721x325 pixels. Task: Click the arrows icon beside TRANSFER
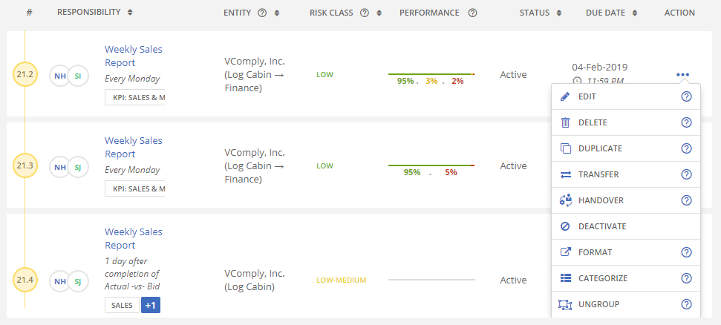click(565, 174)
